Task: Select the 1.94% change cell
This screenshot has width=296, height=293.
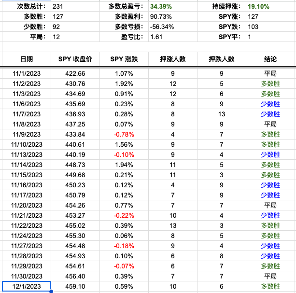Action: [124, 165]
